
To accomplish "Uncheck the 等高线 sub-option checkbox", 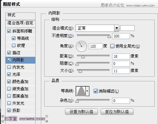I will tap(14, 38).
